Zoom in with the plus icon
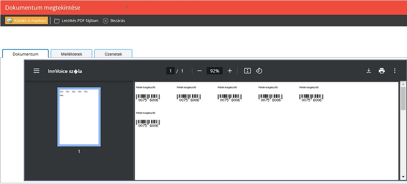407x184 pixels. [230, 71]
